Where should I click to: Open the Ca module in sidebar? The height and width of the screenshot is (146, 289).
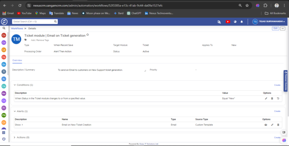4,86
